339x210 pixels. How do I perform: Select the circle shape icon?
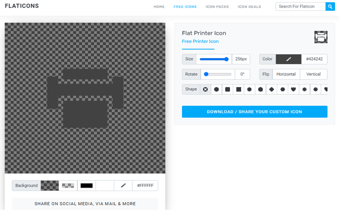[x=217, y=89]
